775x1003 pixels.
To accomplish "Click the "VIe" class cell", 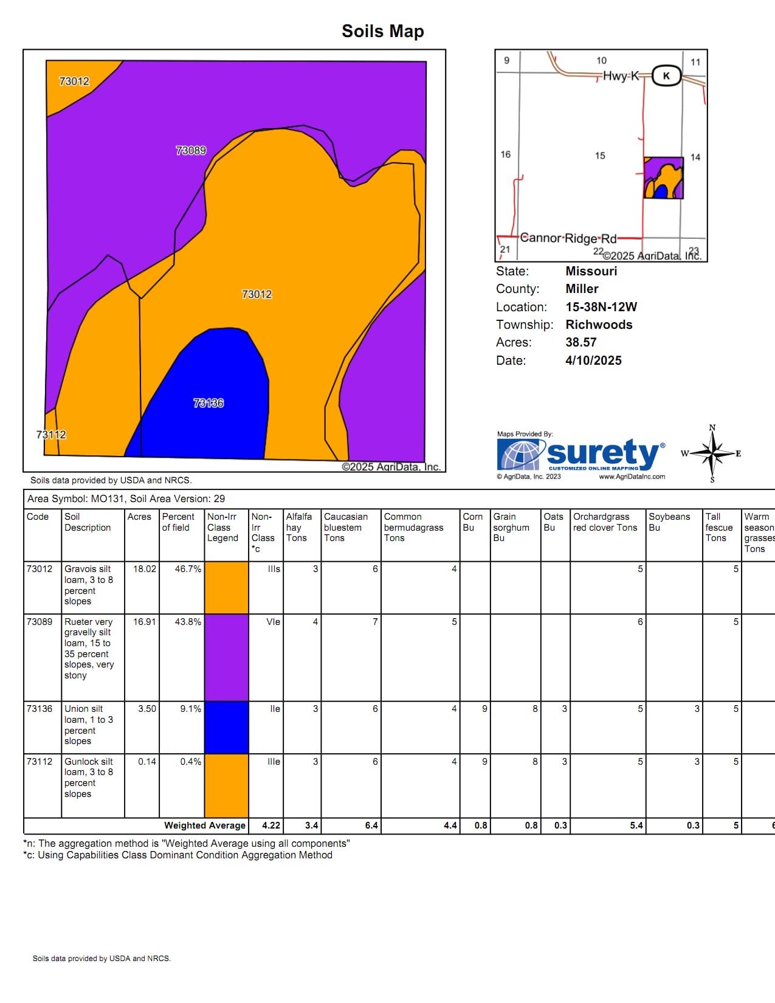I will coord(274,622).
